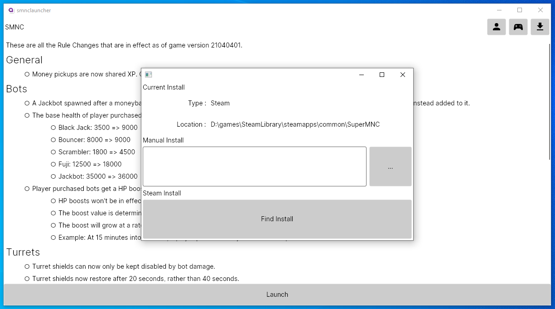
Task: Click the browse '...' button
Action: pyautogui.click(x=391, y=166)
